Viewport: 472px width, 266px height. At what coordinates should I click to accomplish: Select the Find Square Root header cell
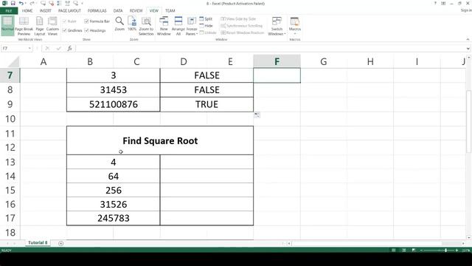[x=160, y=140]
